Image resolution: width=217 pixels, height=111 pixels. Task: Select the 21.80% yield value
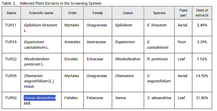202,98
